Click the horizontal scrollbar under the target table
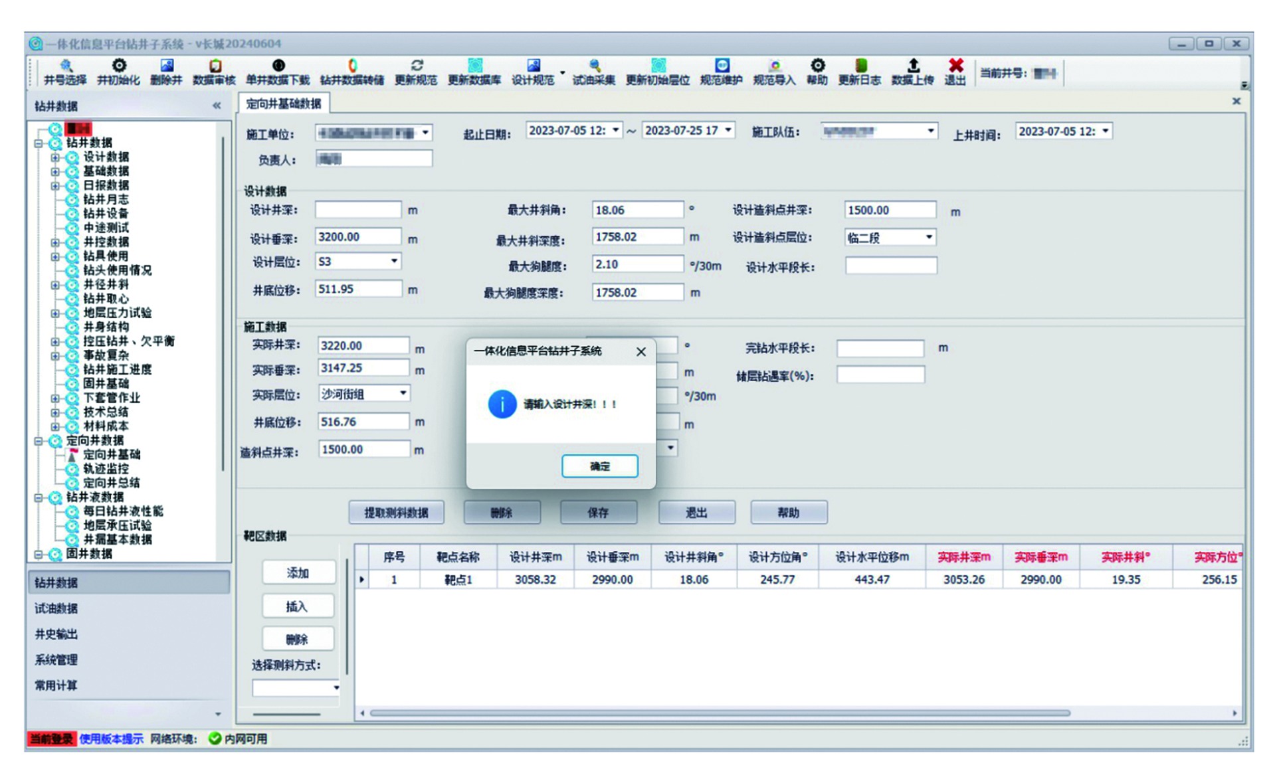 [720, 713]
